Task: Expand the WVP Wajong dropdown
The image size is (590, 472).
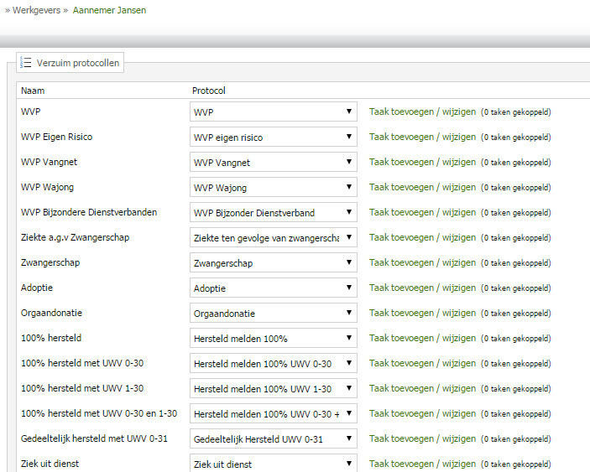Action: pyautogui.click(x=273, y=187)
